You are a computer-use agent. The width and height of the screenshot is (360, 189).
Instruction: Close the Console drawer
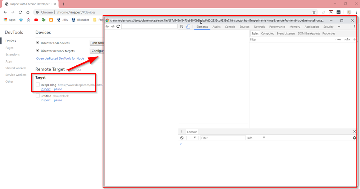[x=354, y=132]
